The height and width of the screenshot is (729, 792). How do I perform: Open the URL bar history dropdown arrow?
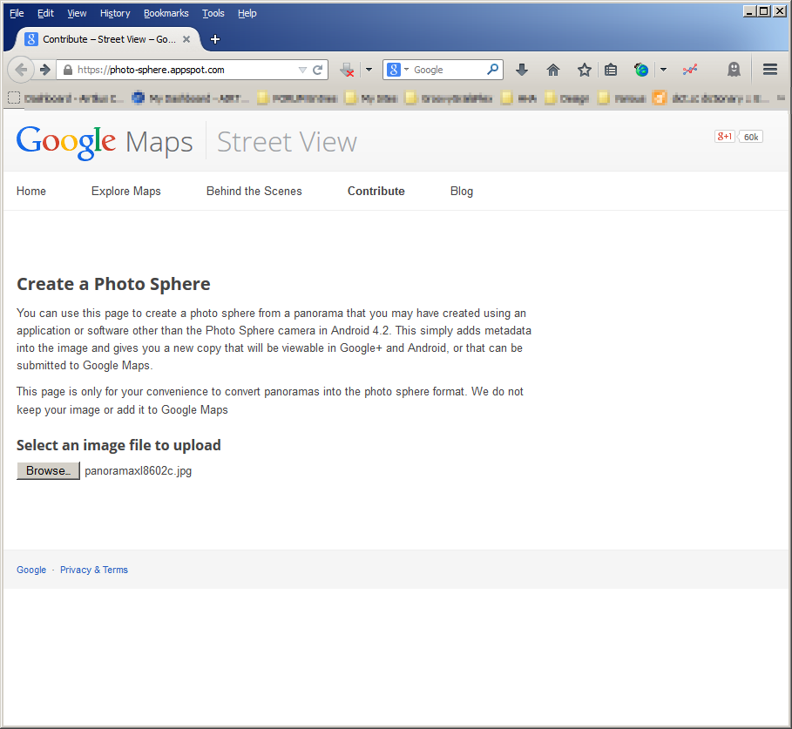[x=302, y=68]
